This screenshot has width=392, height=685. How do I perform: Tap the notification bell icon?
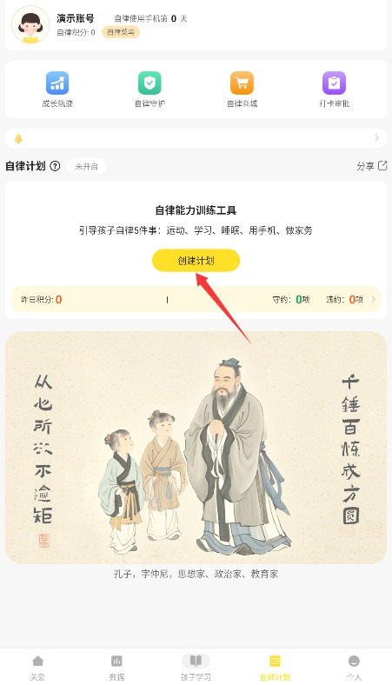(18, 138)
